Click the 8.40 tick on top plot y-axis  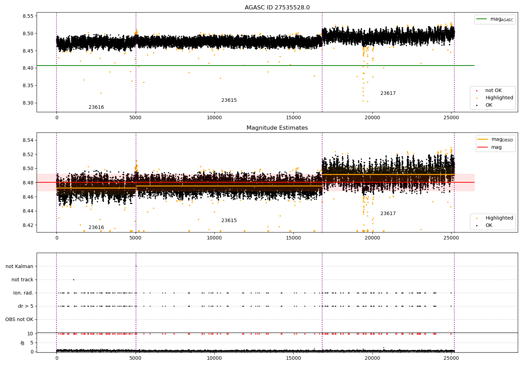[x=28, y=68]
